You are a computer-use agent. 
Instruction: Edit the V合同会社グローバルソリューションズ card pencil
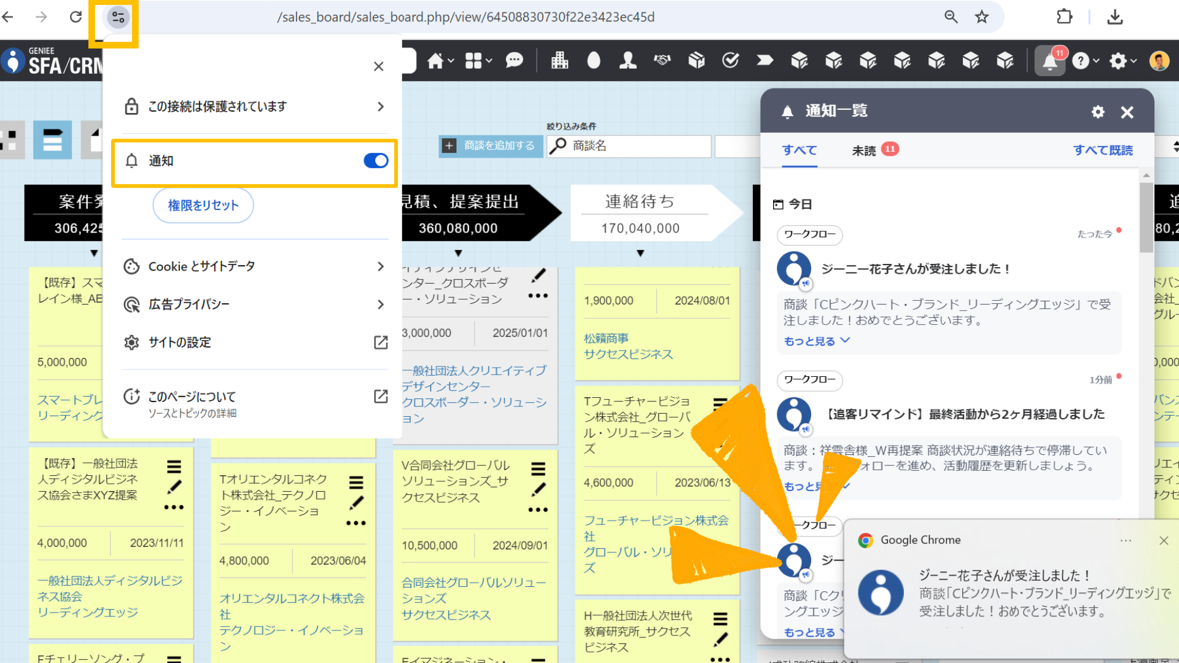[539, 489]
